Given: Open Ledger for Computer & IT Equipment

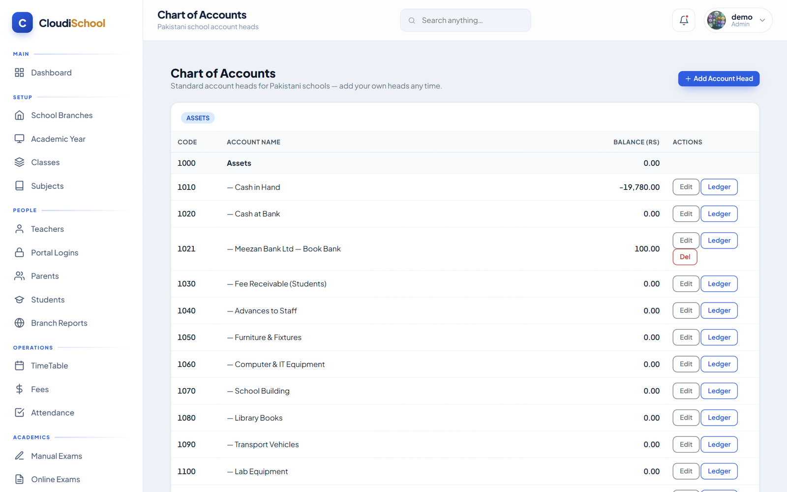Looking at the screenshot, I should pos(719,364).
